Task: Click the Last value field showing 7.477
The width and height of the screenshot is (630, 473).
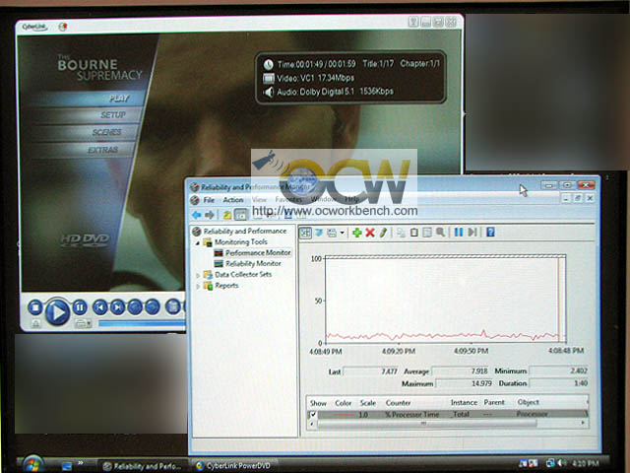Action: click(370, 372)
